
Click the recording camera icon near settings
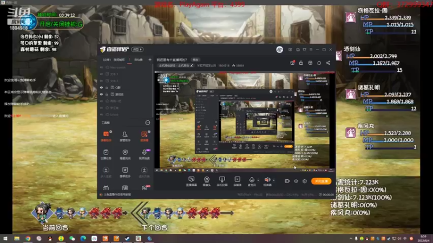pos(287,181)
